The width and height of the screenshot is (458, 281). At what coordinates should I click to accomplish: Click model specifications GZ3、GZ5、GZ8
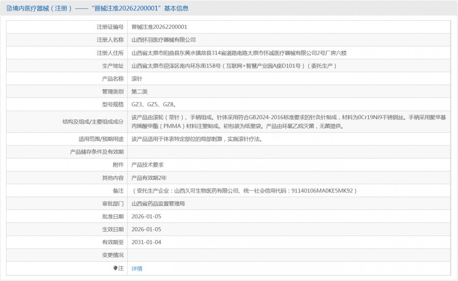click(153, 104)
